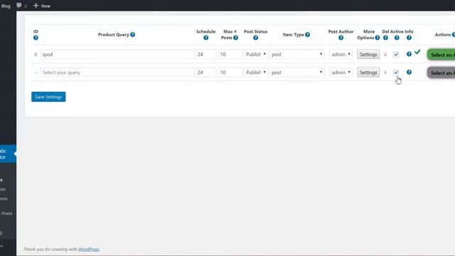This screenshot has height=256, width=455.
Task: Open the help icon under ID header
Action: pyautogui.click(x=36, y=38)
